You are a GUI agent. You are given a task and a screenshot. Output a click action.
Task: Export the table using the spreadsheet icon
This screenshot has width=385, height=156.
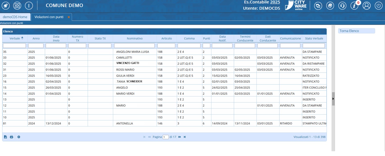(x=5, y=137)
